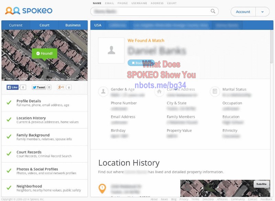275x201 pixels.
Task: Click the checkmark beside Profile Details
Action: tap(9, 102)
